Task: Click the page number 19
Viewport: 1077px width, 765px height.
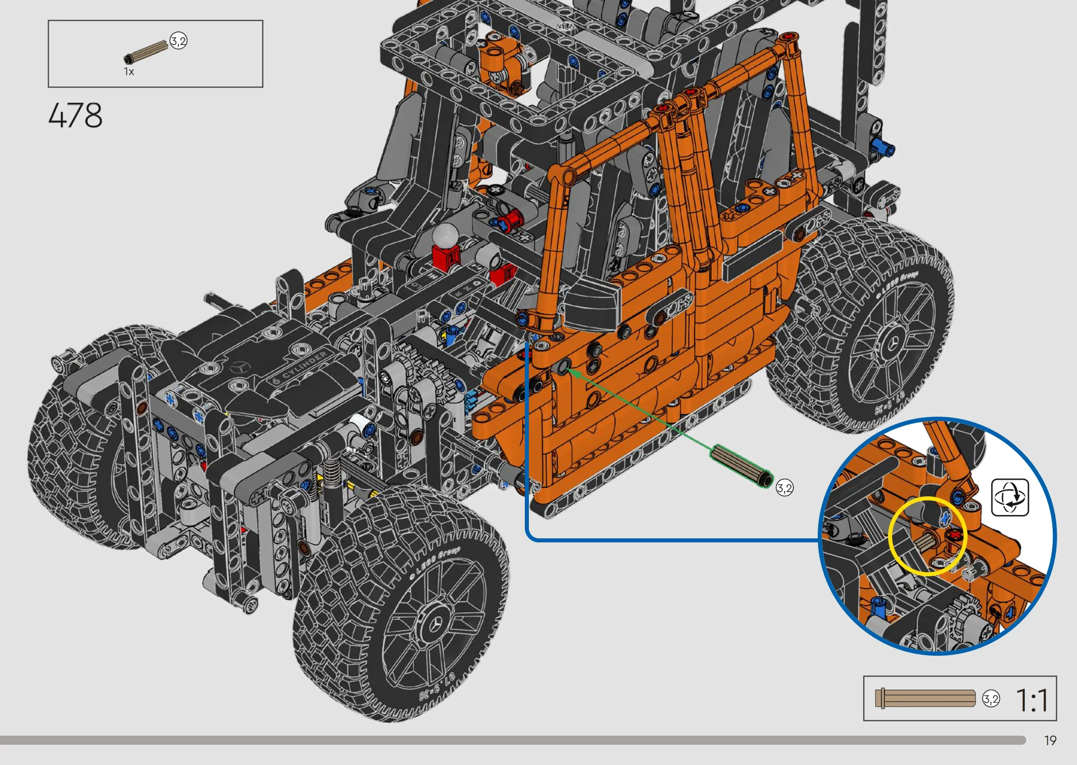Action: 1050,741
